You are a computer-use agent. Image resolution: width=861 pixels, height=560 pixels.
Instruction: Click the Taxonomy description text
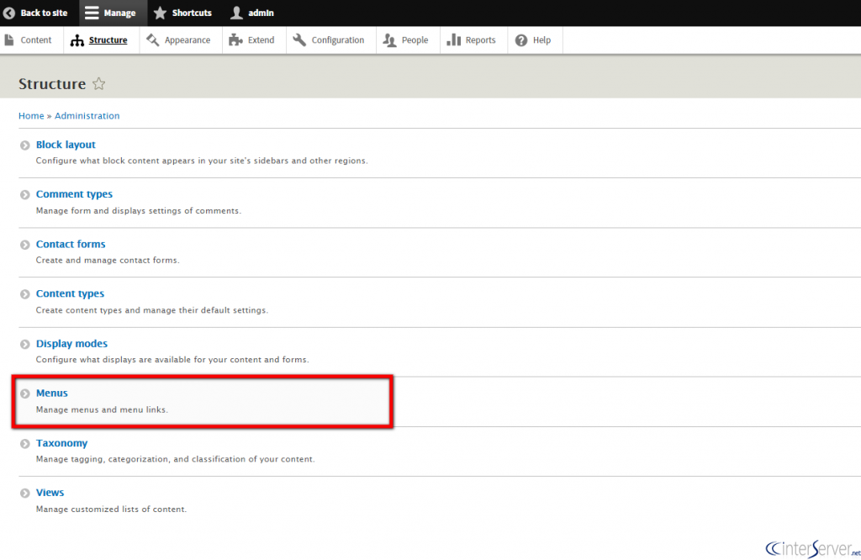[x=176, y=459]
